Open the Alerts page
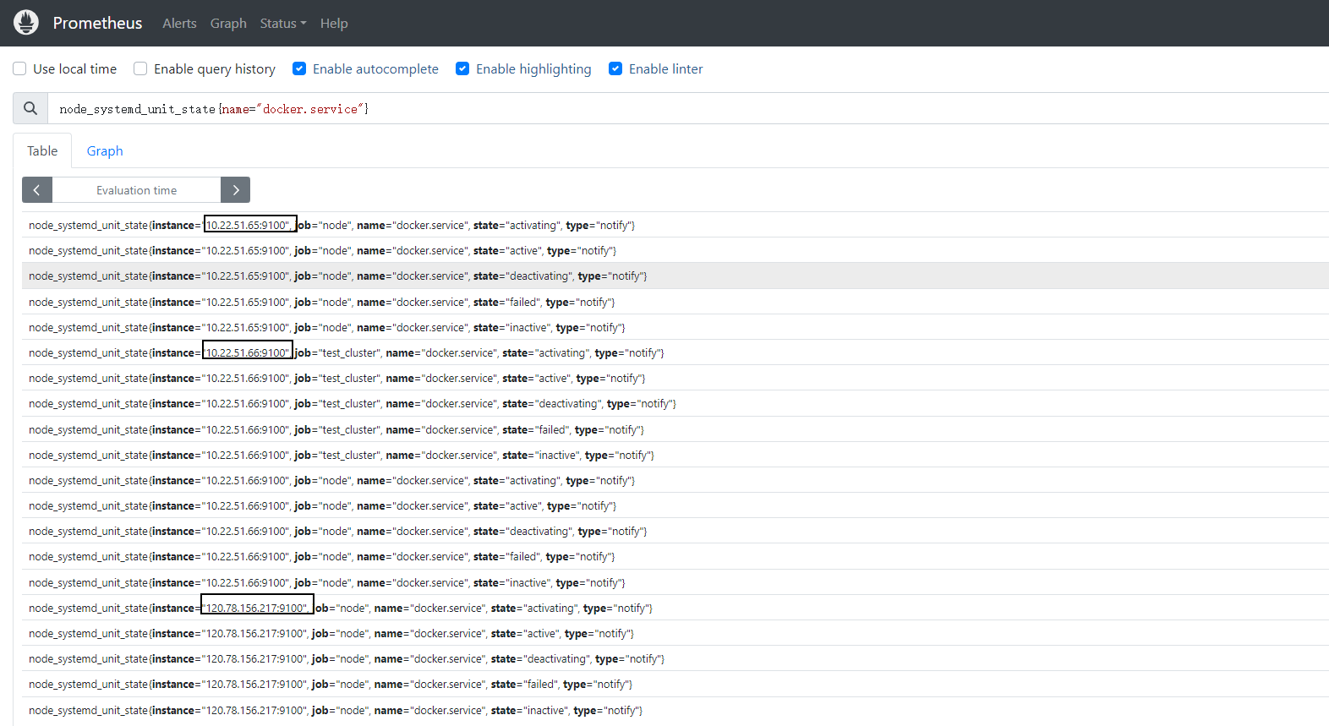The image size is (1329, 726). point(179,23)
